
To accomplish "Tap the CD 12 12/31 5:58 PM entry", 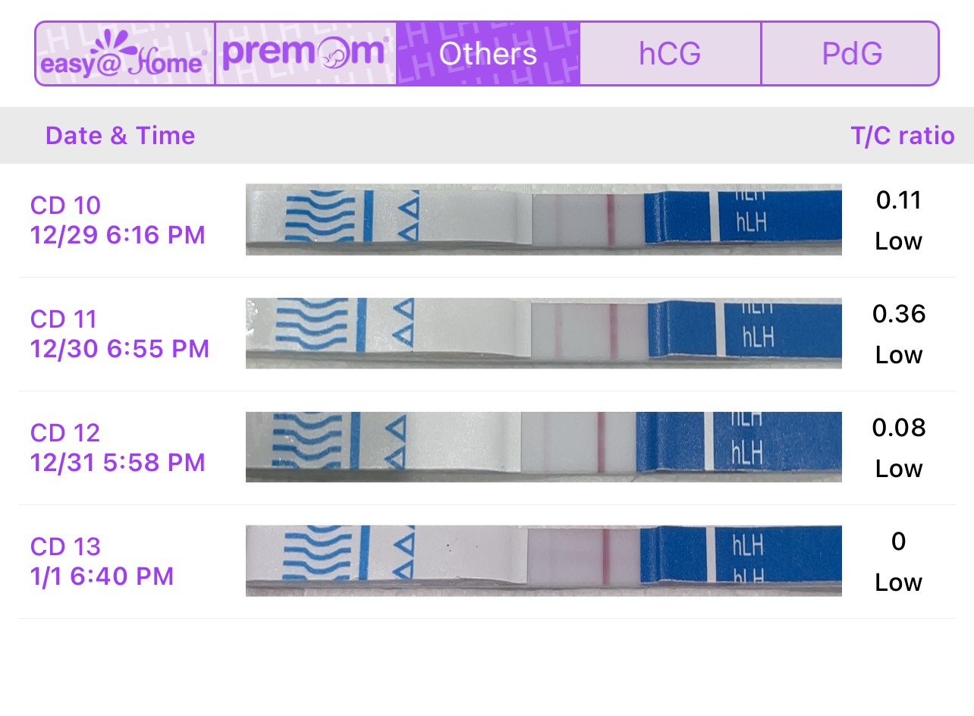I will pos(118,447).
